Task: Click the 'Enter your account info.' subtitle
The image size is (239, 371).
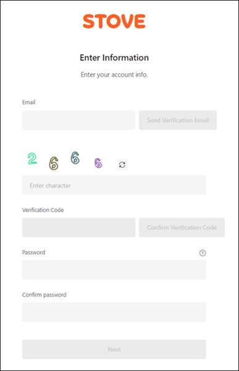Action: pyautogui.click(x=114, y=75)
